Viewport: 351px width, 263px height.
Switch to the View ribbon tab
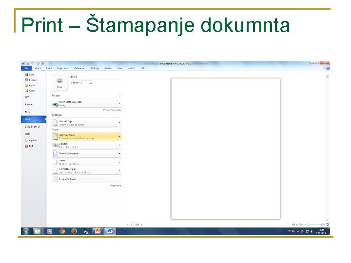point(119,68)
